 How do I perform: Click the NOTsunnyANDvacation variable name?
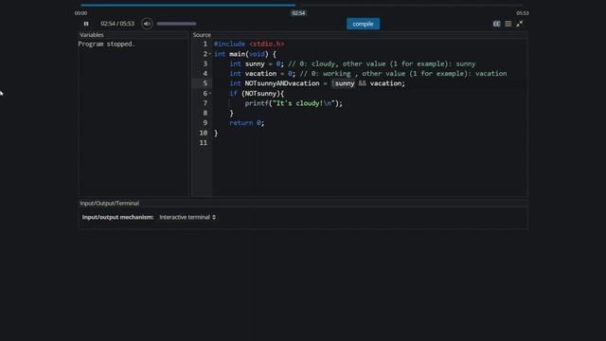[x=282, y=83]
